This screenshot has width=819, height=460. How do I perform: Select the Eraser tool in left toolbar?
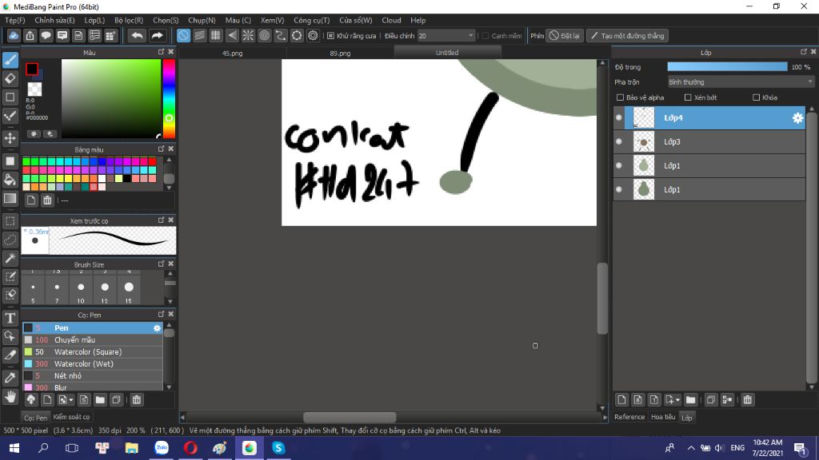[x=10, y=78]
